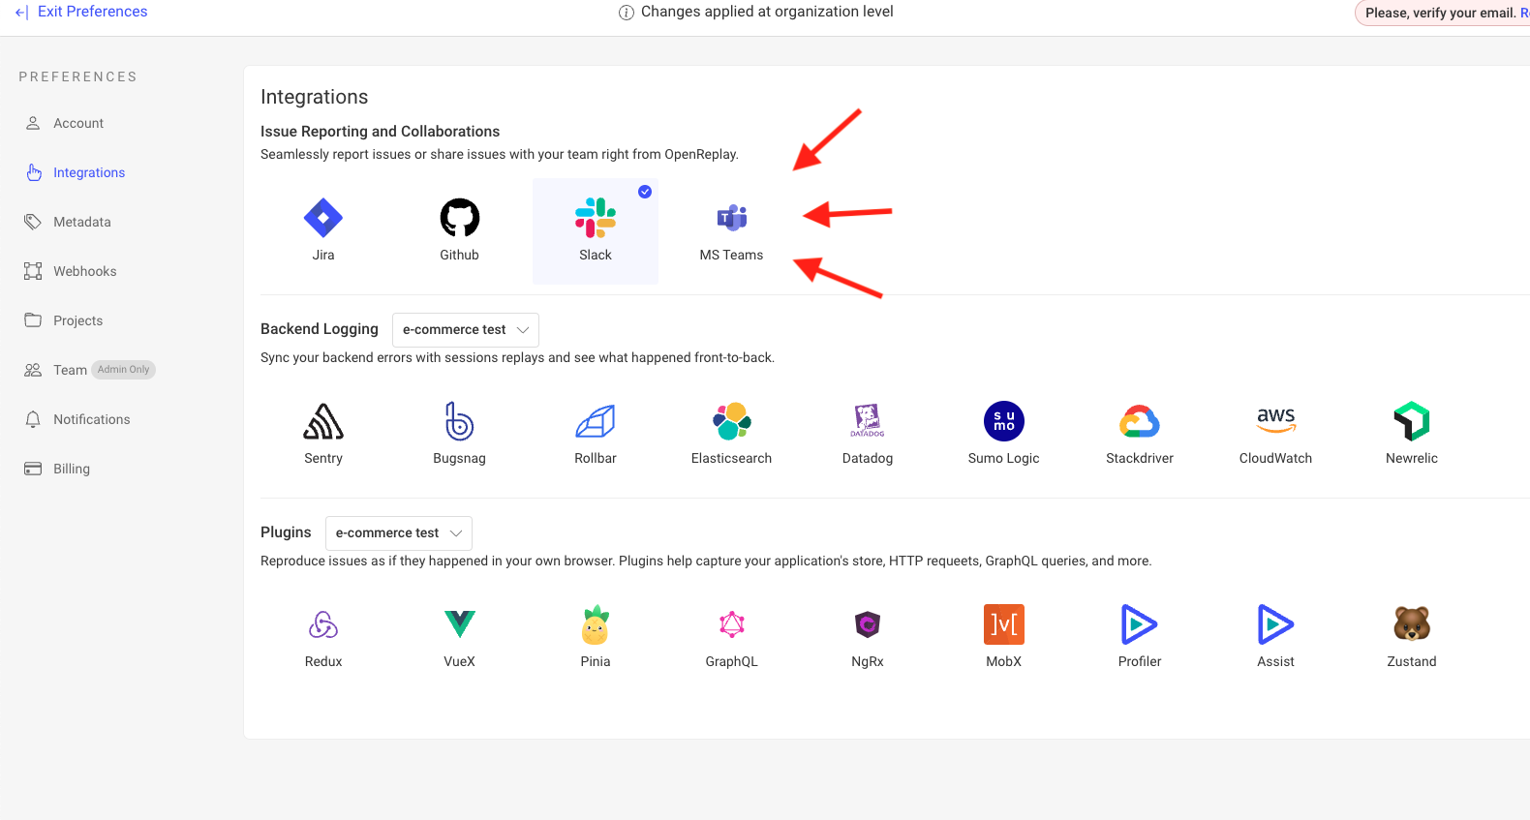Open the Bugsnag integration icon
This screenshot has height=820, width=1530.
460,421
